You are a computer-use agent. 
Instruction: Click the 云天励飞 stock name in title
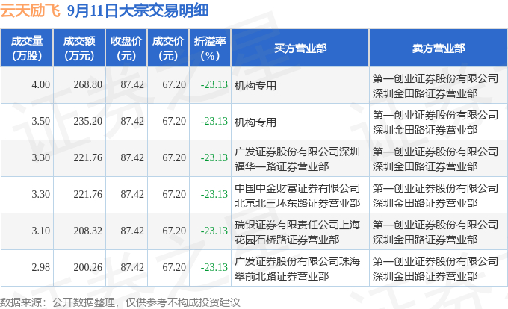coord(30,10)
